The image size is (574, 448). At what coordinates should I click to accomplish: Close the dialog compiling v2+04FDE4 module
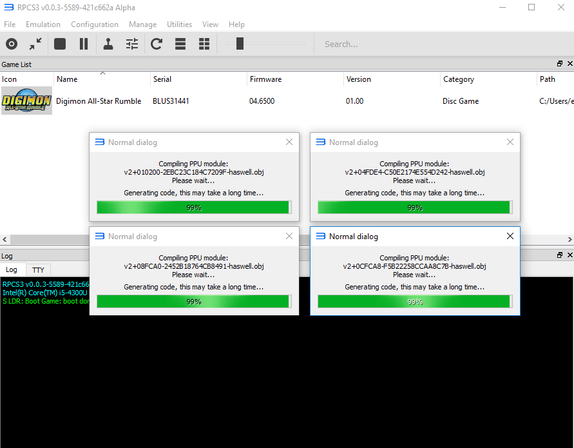click(x=510, y=142)
